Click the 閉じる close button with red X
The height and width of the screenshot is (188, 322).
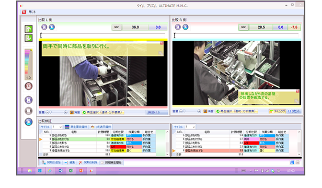coord(29,12)
